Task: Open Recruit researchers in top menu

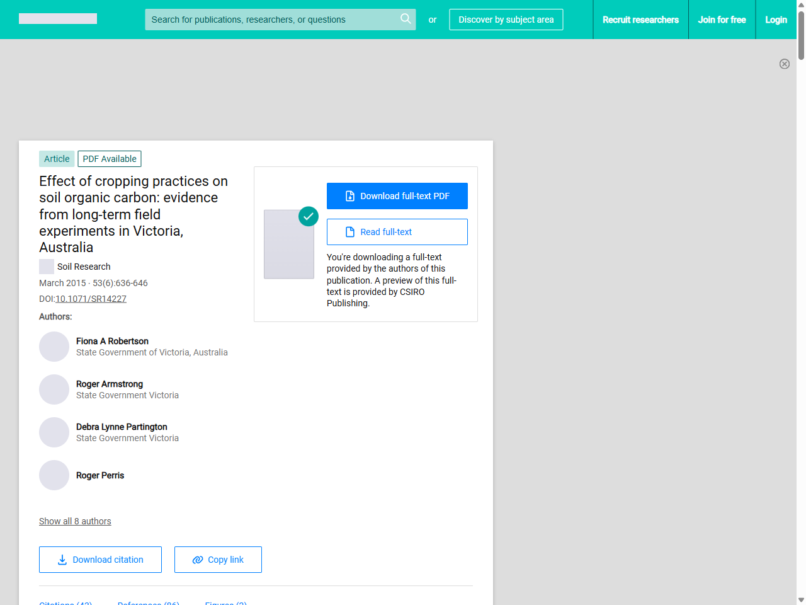Action: pyautogui.click(x=640, y=20)
